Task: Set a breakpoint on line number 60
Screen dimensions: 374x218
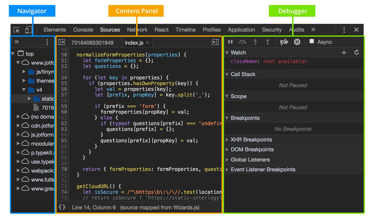Action: (64, 112)
